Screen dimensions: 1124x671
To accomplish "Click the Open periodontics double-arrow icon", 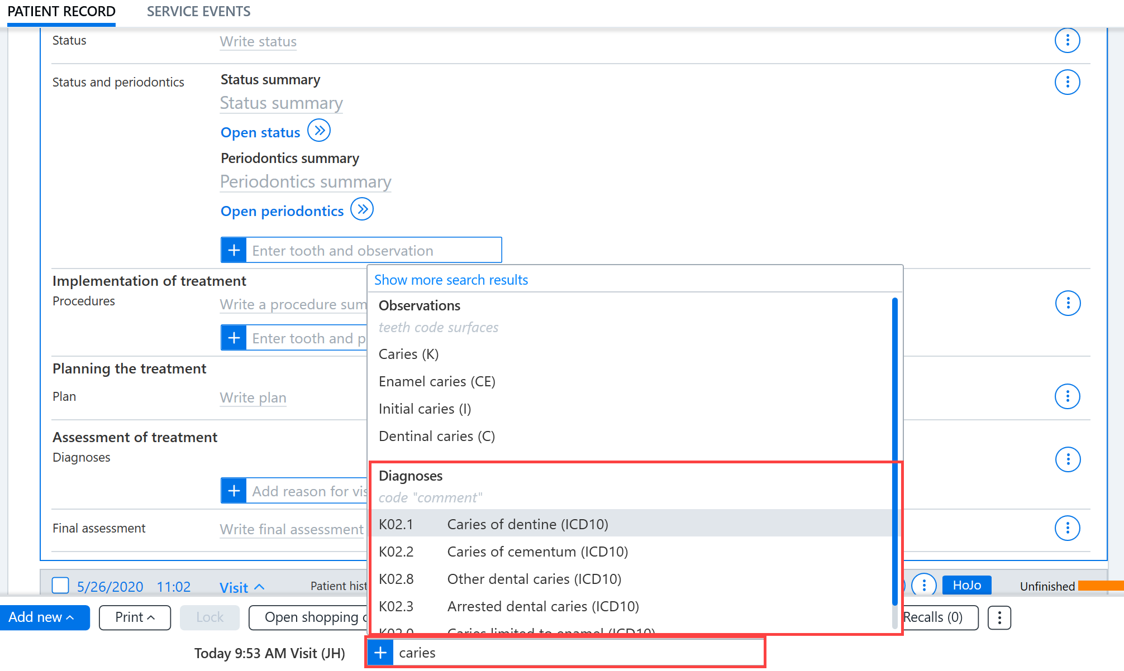I will (362, 209).
